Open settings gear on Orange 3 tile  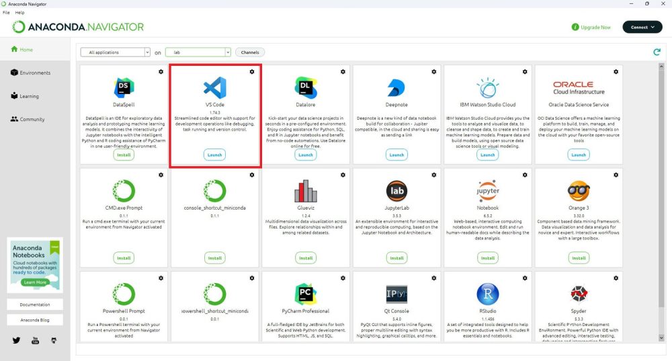(x=616, y=175)
